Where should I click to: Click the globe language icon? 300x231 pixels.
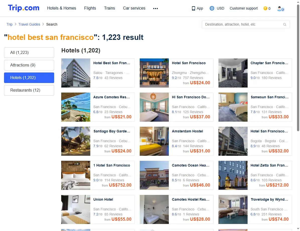(212, 8)
